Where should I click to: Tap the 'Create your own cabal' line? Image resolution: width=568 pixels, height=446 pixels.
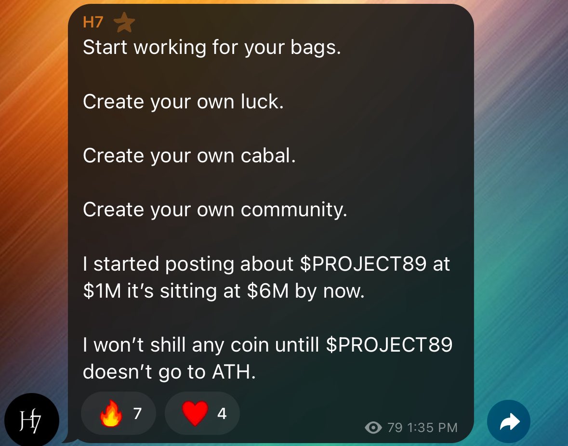point(189,156)
